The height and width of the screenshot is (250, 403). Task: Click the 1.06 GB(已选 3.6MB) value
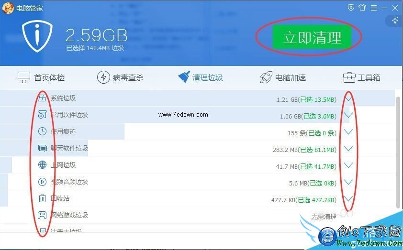tap(308, 117)
